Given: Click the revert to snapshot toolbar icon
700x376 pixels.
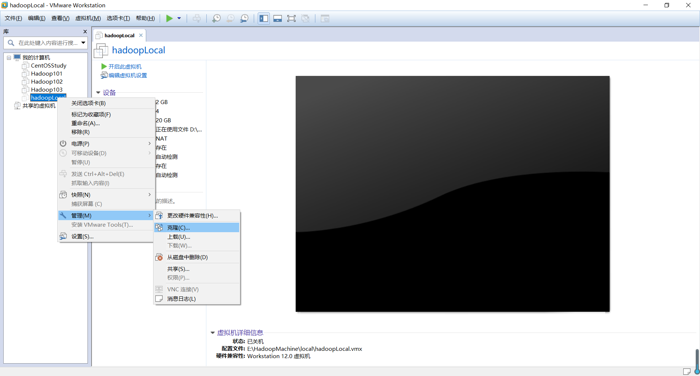Looking at the screenshot, I should pos(230,18).
